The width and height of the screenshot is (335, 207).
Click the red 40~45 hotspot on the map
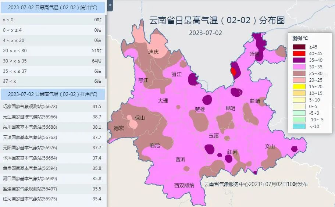(x=233, y=72)
